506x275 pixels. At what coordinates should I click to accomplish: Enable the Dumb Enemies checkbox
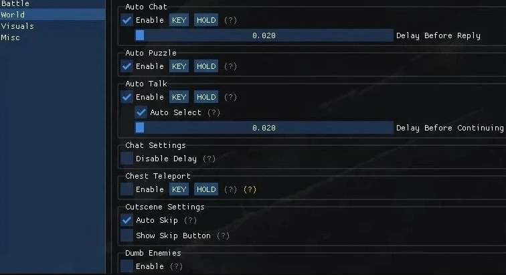tap(127, 266)
